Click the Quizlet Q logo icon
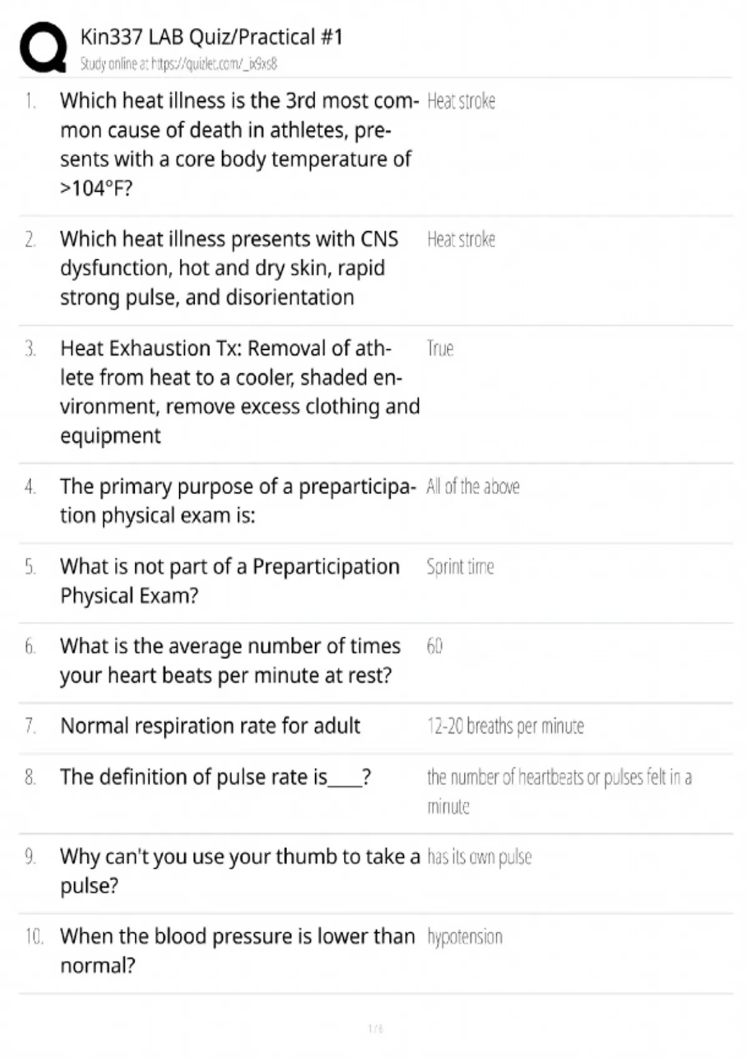This screenshot has width=749, height=1062. point(43,47)
